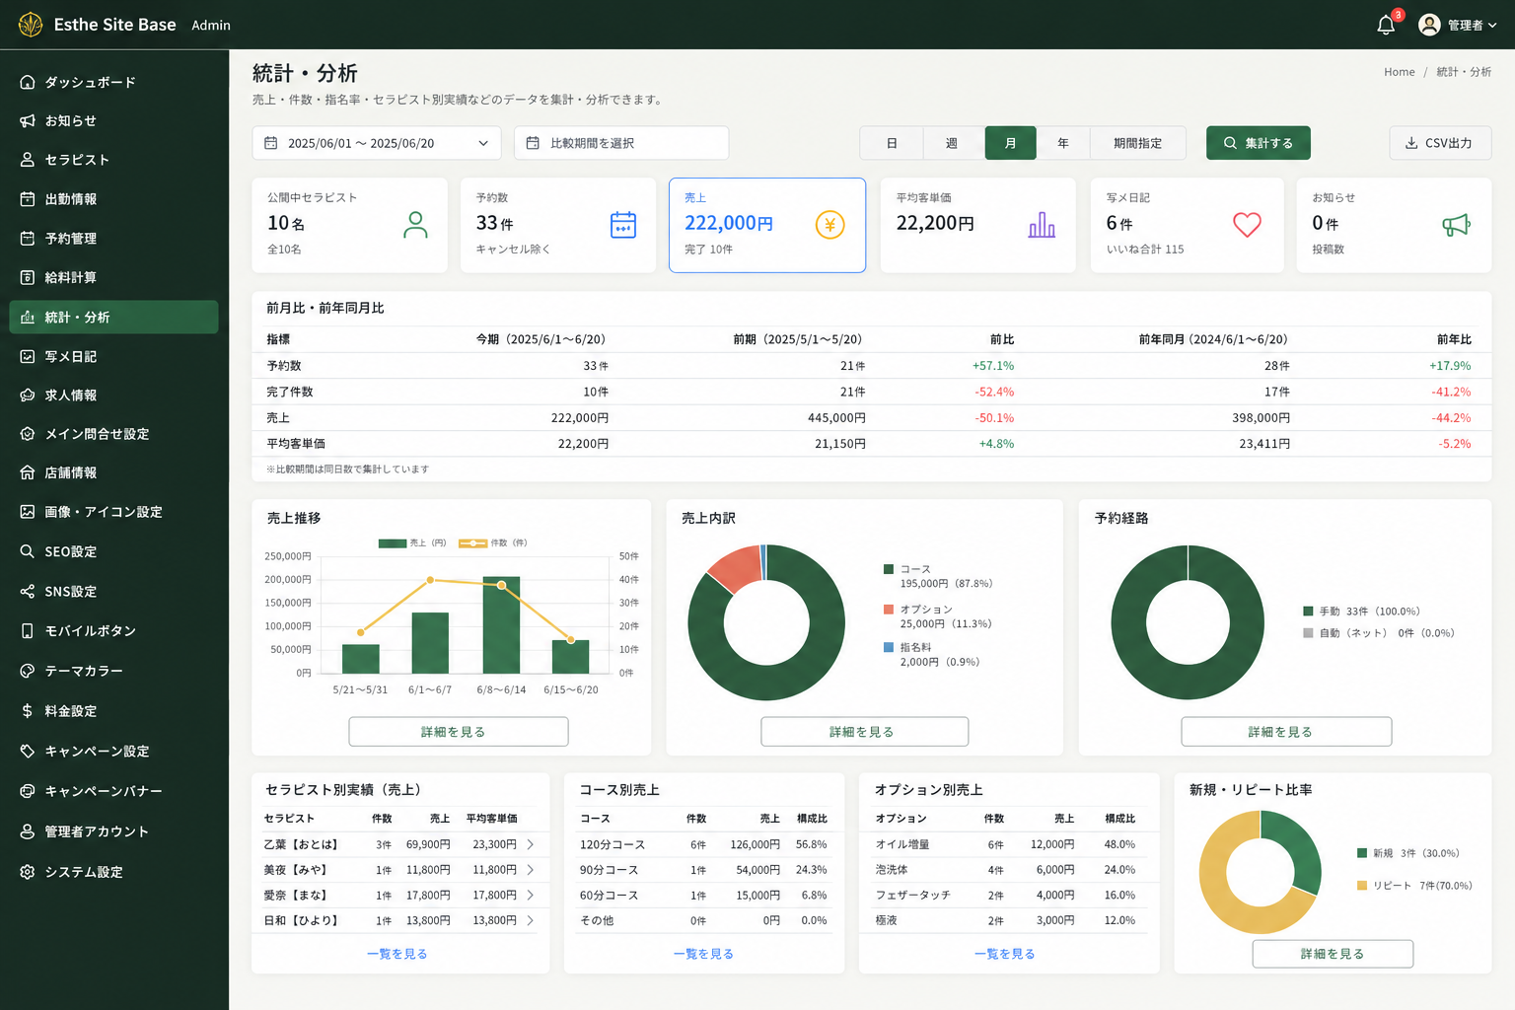The width and height of the screenshot is (1515, 1010).
Task: Click the テーマカラー palette icon in sidebar
Action: point(28,671)
